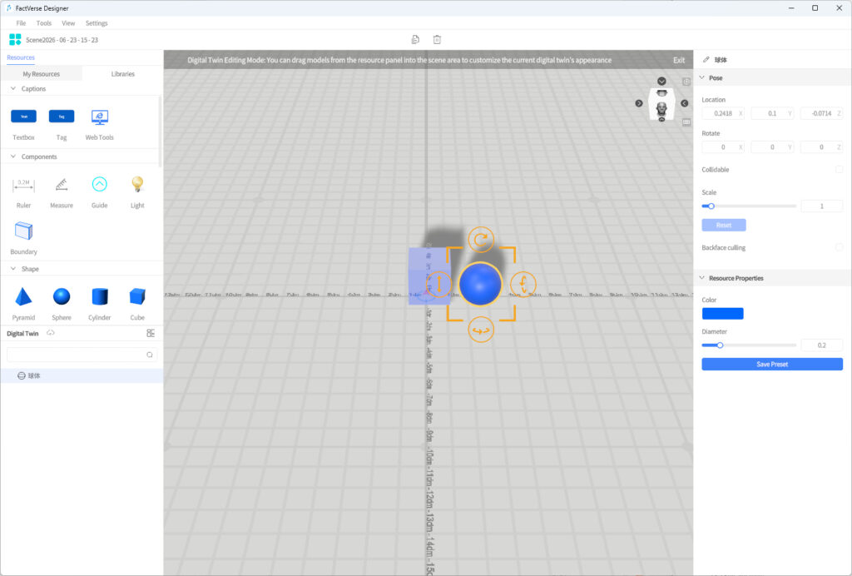This screenshot has width=852, height=576.
Task: Open the Settings menu
Action: click(x=97, y=22)
